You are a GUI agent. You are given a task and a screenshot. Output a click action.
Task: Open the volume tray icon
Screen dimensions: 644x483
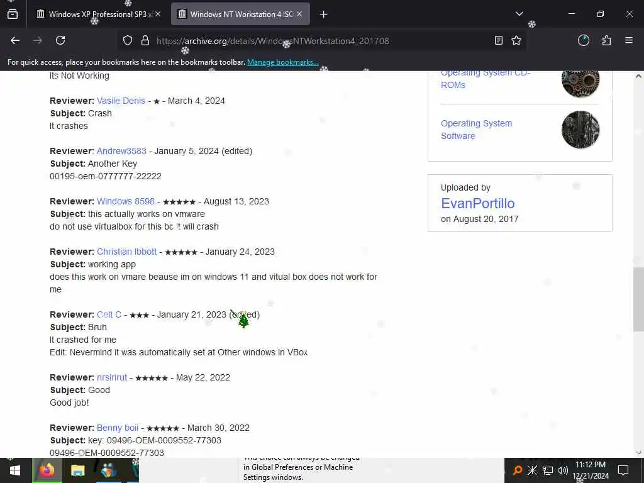pyautogui.click(x=563, y=470)
